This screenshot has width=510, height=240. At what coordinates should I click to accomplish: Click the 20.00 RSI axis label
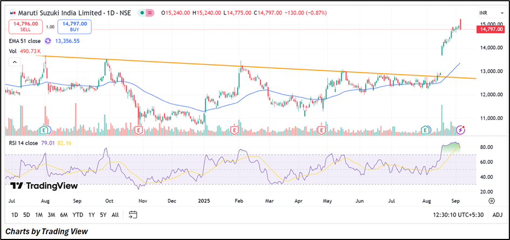point(487,192)
